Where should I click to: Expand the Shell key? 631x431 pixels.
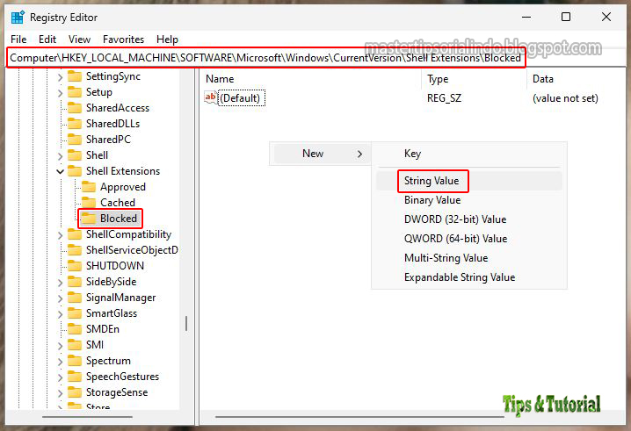(x=60, y=156)
